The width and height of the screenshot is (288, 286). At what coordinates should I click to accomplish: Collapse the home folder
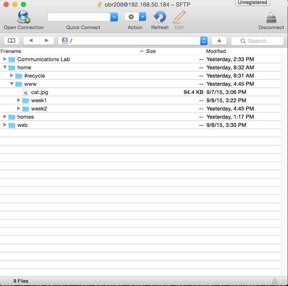5,67
